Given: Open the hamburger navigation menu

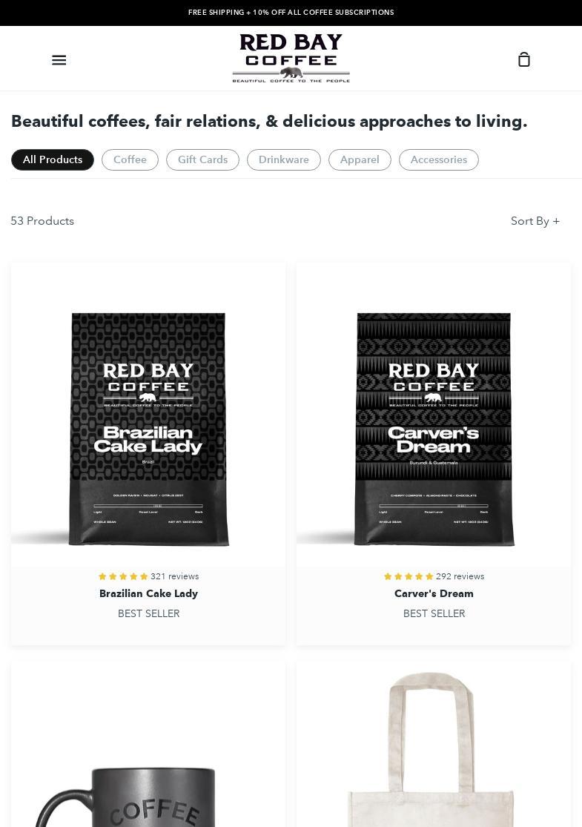Looking at the screenshot, I should [x=59, y=59].
